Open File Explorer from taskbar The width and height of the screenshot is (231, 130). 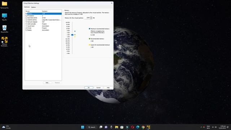pos(117,127)
